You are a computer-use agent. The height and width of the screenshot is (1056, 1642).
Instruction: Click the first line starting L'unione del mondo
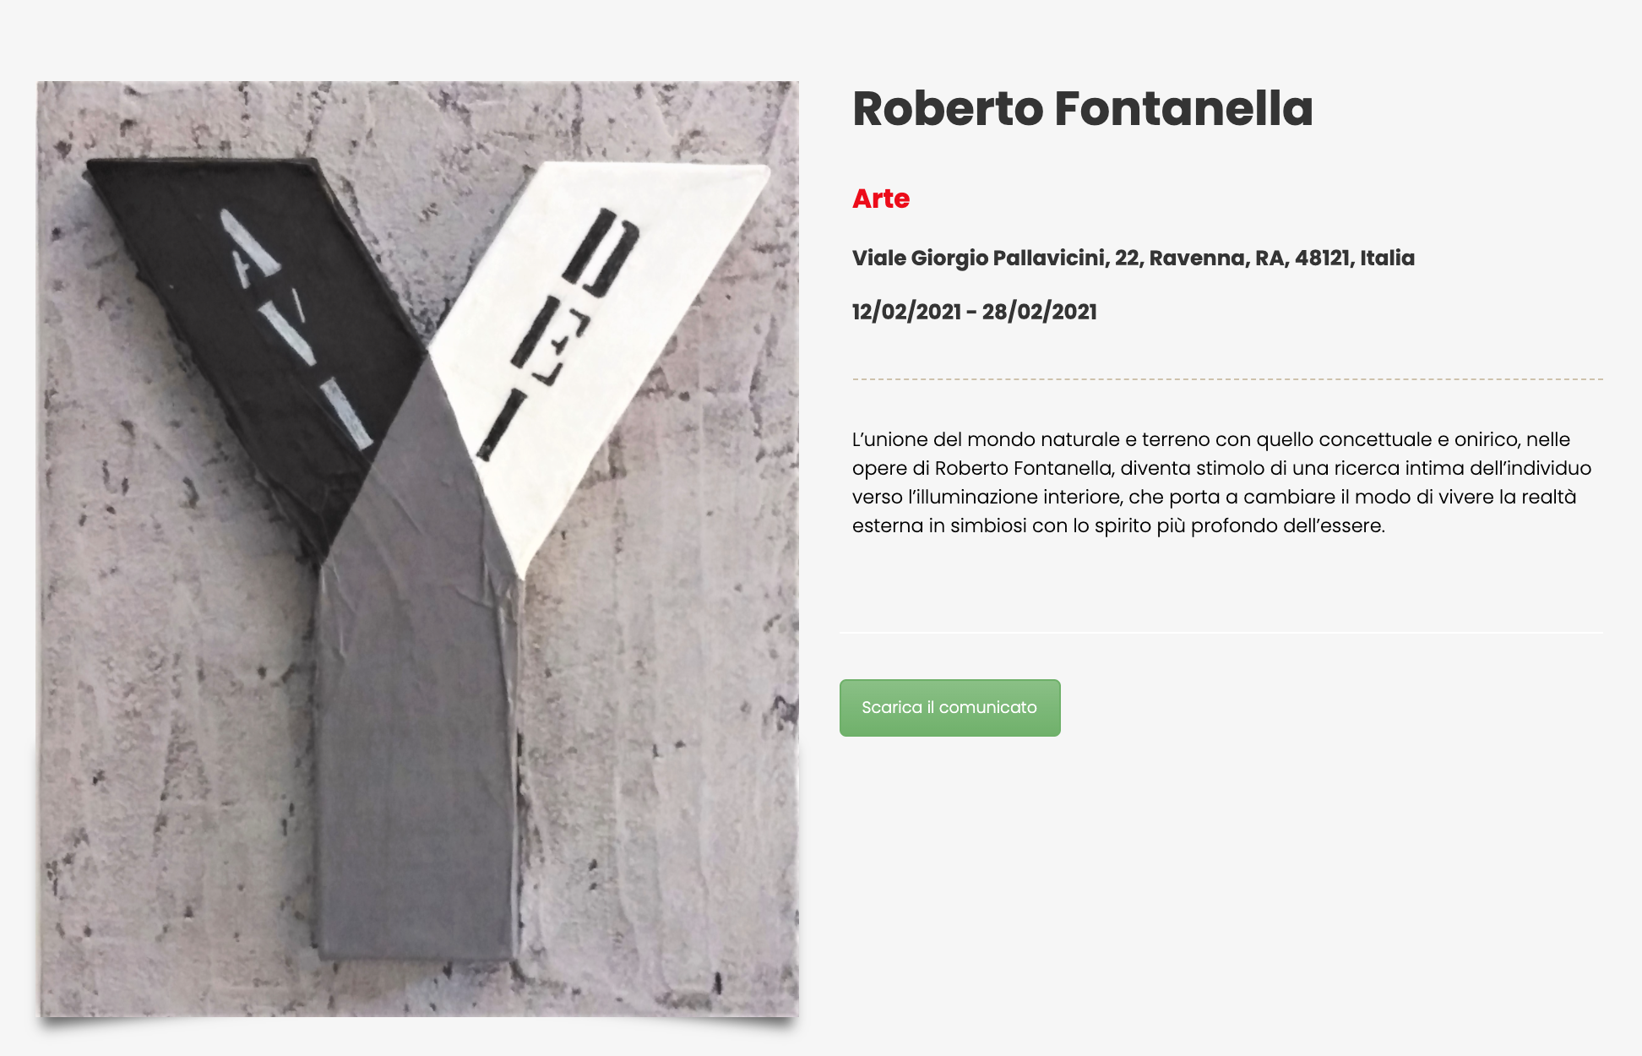click(1211, 439)
